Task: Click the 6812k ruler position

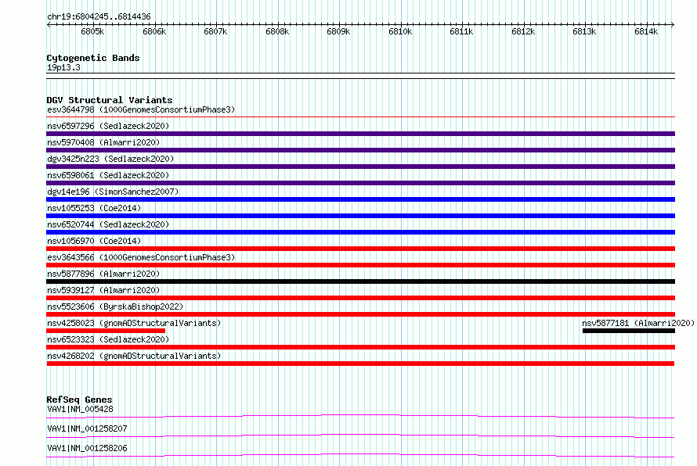Action: [x=523, y=31]
